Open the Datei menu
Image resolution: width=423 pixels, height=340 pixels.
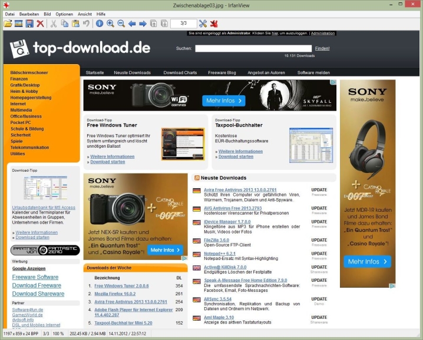click(x=10, y=14)
